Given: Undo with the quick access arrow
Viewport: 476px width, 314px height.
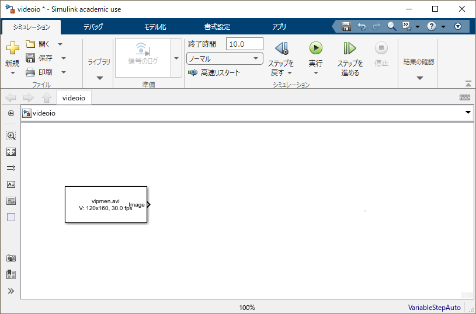Looking at the screenshot, I should 362,27.
